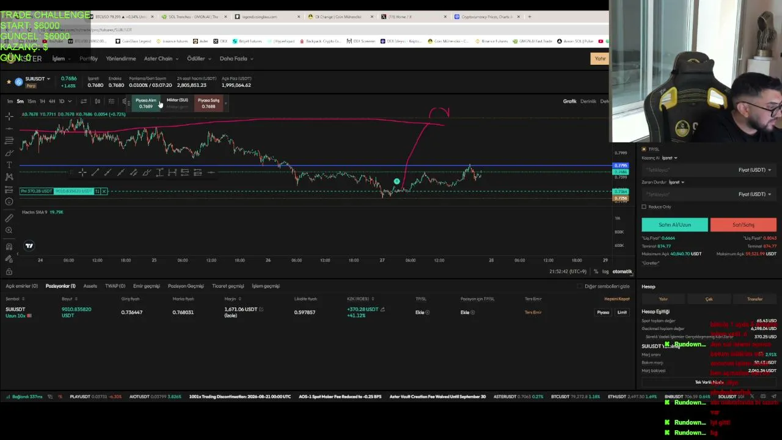Click the orange Yatır button in header
Image resolution: width=782 pixels, height=440 pixels.
click(x=600, y=59)
